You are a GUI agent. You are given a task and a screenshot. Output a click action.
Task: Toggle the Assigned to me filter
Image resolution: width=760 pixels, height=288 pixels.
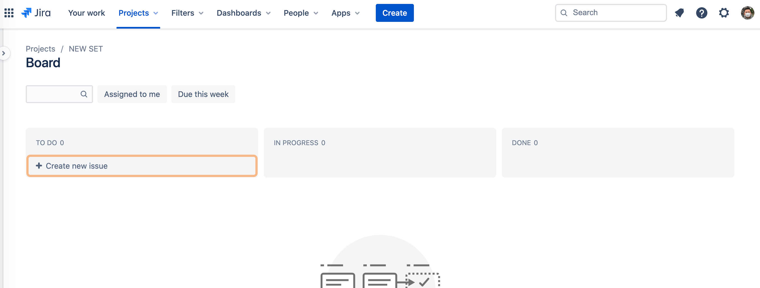point(132,94)
